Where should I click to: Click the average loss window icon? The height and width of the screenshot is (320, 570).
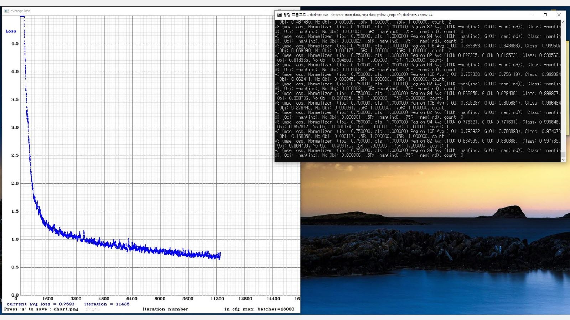(6, 11)
